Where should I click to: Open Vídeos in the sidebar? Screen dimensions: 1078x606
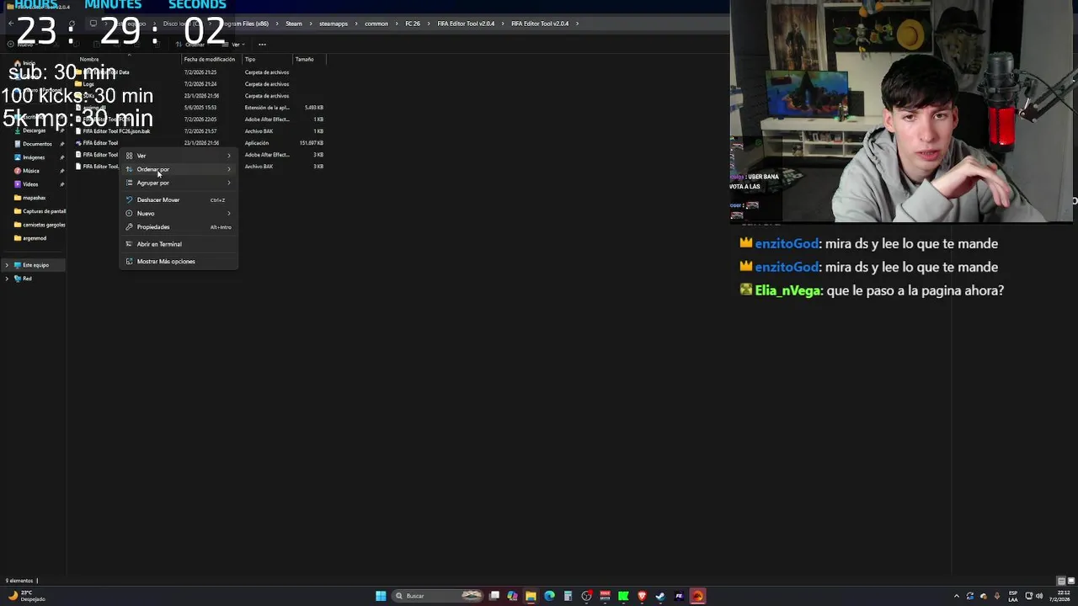point(30,184)
